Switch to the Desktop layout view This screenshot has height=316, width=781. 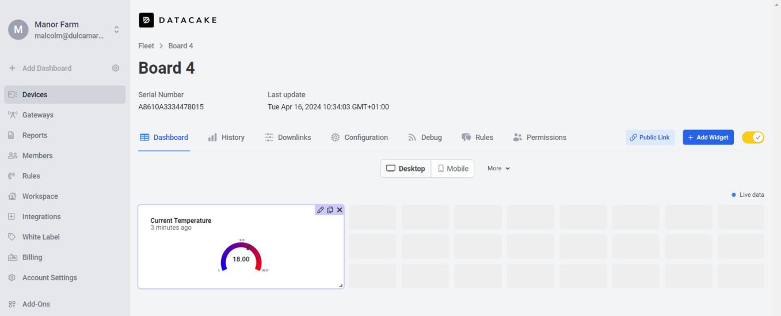(406, 169)
